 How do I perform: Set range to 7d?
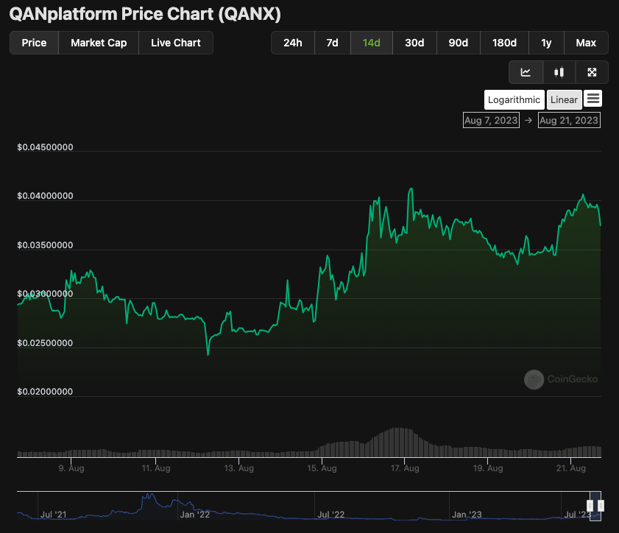point(333,43)
